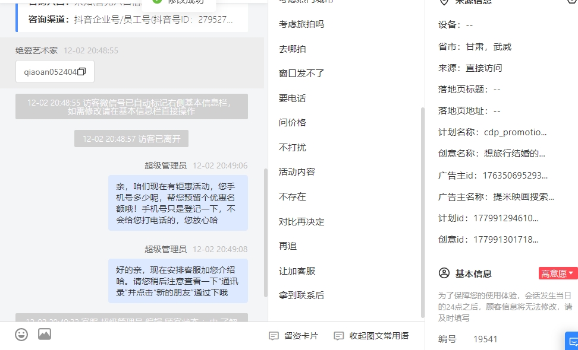Click 落地页地址 entry

click(469, 111)
